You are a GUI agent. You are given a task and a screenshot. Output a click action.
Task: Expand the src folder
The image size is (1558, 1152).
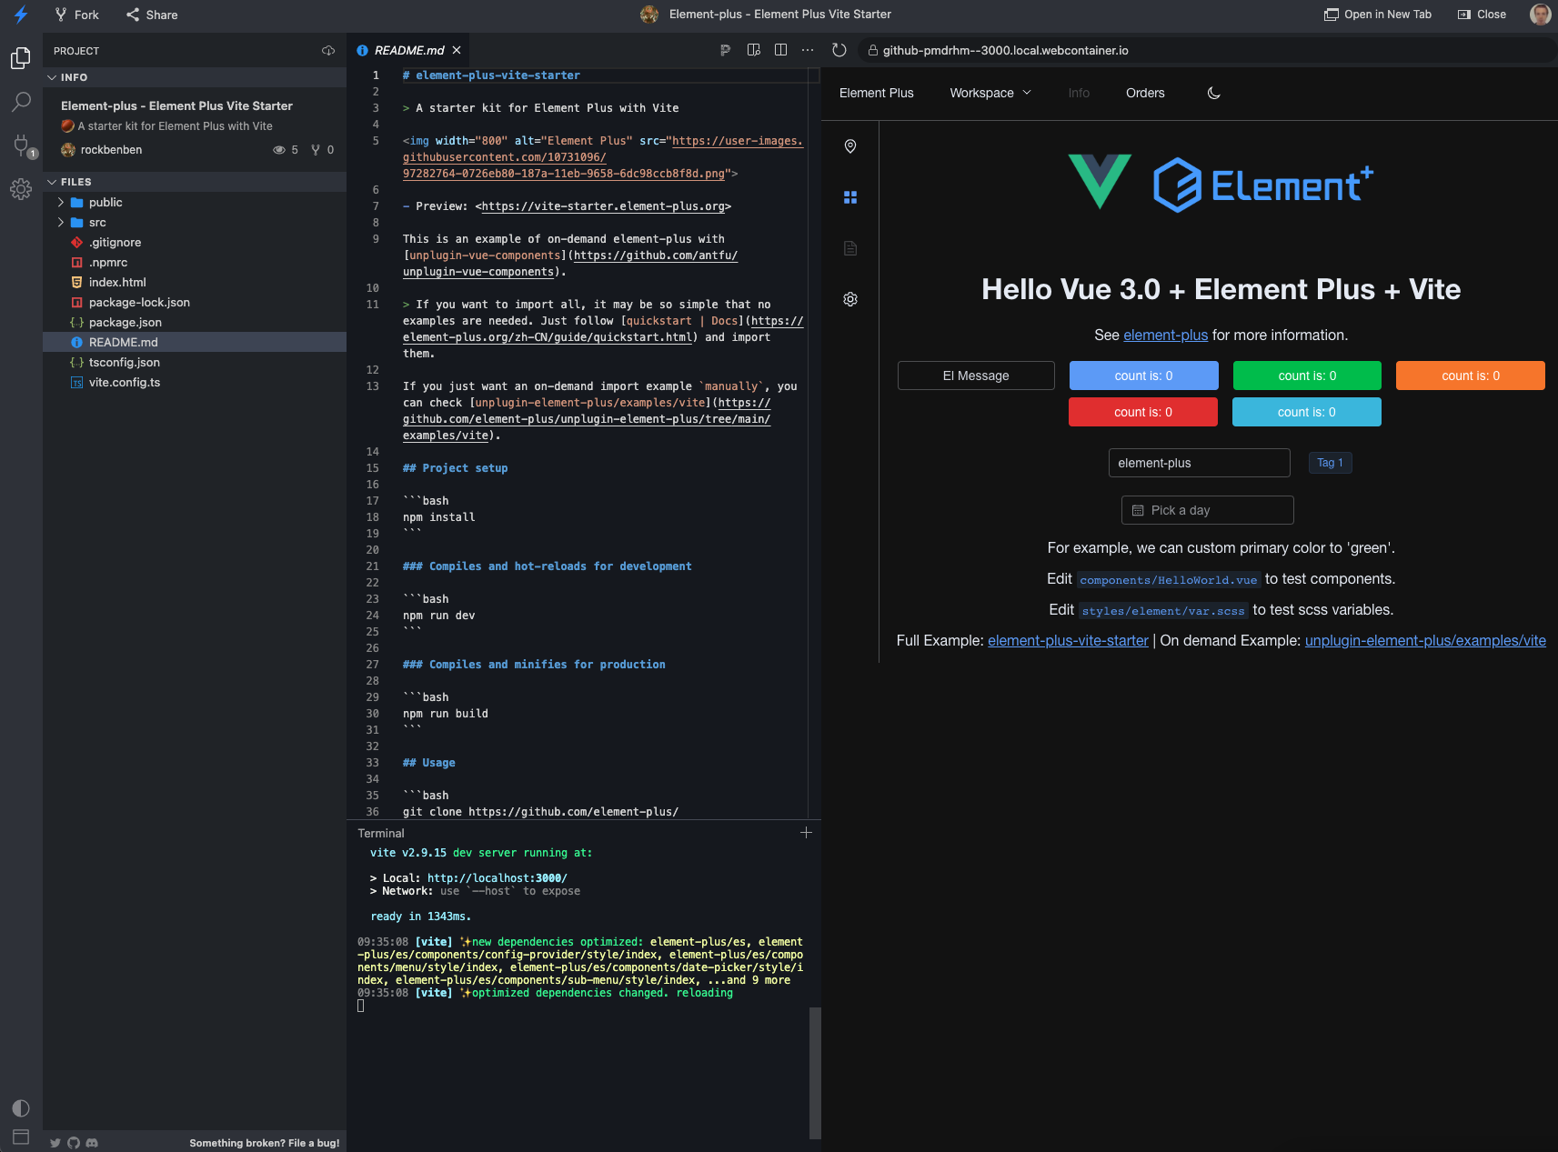pyautogui.click(x=95, y=222)
